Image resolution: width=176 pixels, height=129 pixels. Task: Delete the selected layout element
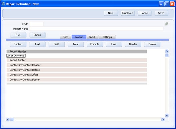click(x=152, y=44)
